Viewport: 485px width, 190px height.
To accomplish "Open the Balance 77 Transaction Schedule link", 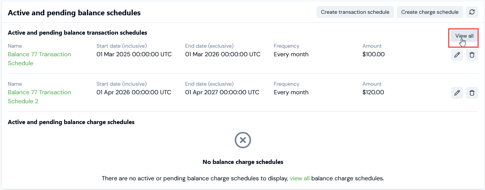I will [x=39, y=59].
